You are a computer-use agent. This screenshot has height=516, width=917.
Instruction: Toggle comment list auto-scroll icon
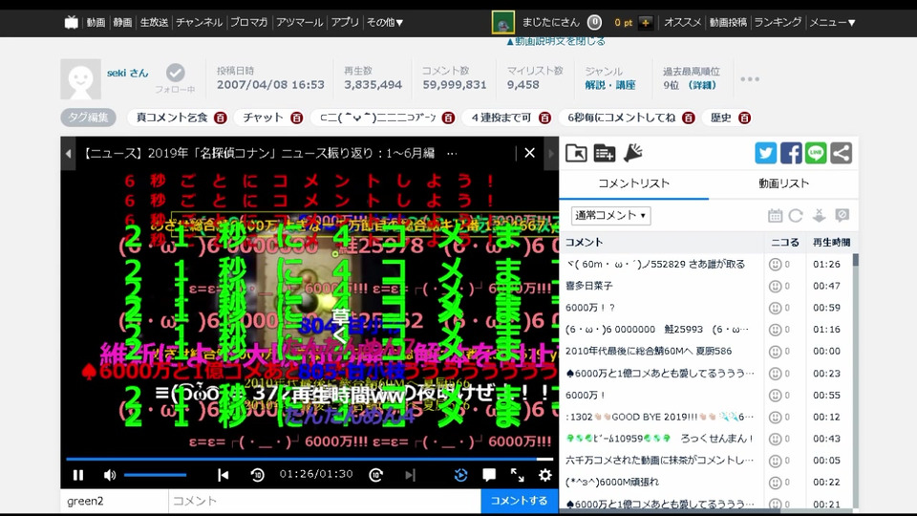(819, 215)
